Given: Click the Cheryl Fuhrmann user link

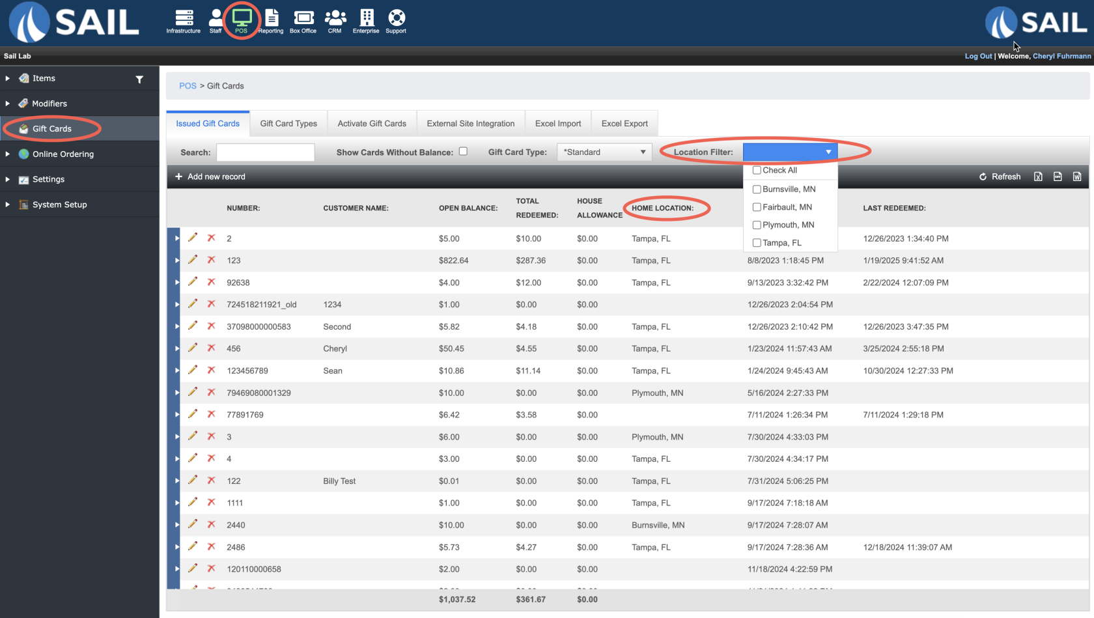Looking at the screenshot, I should coord(1061,56).
